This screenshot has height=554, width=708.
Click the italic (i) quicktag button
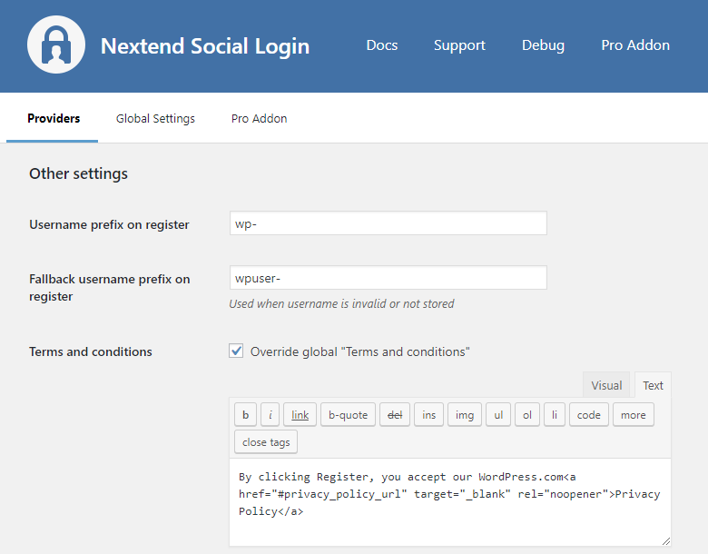tap(270, 415)
